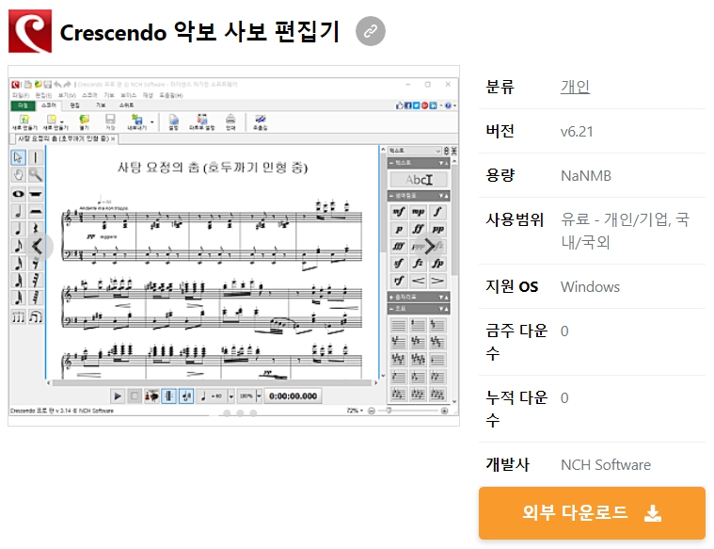
Task: Show the next carousel screenshot
Action: (x=429, y=246)
